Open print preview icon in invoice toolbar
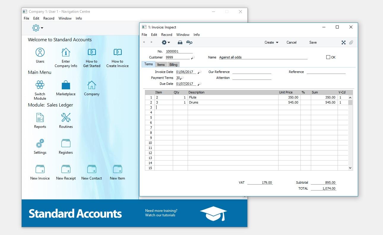Screen dimensions: 383x235 tap(189, 42)
